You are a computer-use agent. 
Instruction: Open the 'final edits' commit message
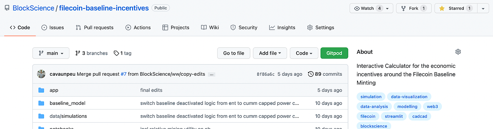151,90
